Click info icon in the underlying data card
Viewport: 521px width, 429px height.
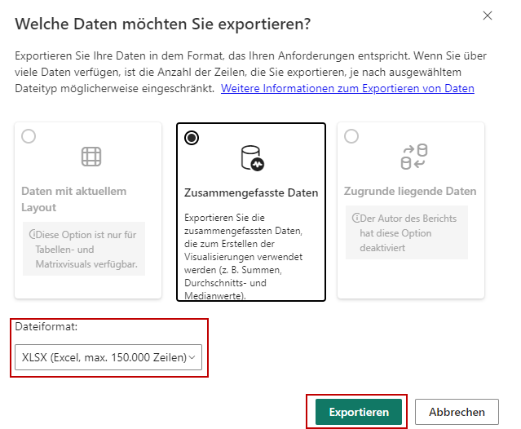pyautogui.click(x=356, y=219)
